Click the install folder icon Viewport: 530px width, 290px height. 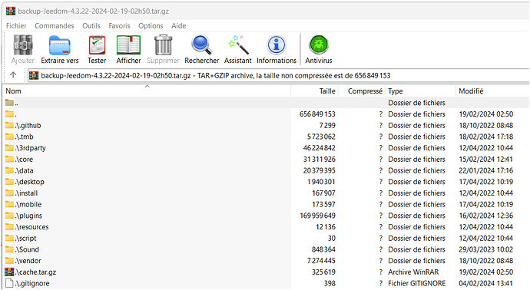(9, 193)
